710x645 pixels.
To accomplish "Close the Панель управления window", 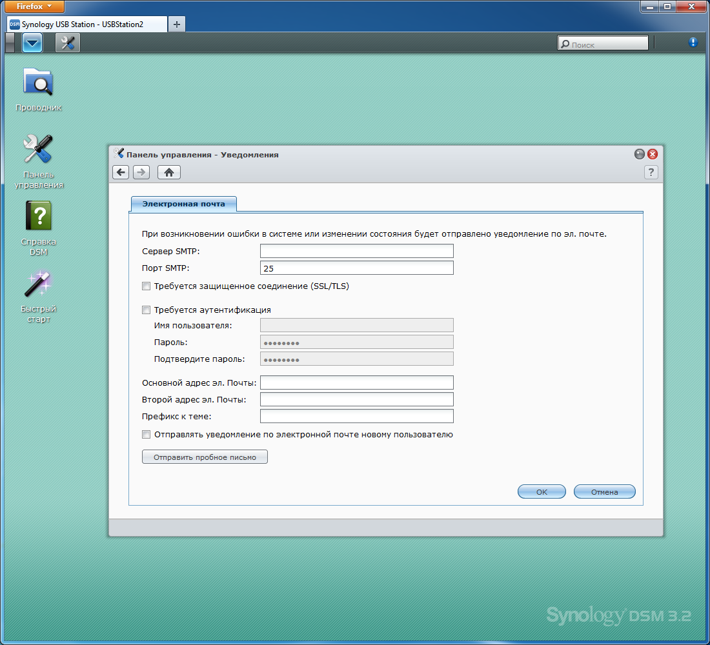I will coord(653,154).
